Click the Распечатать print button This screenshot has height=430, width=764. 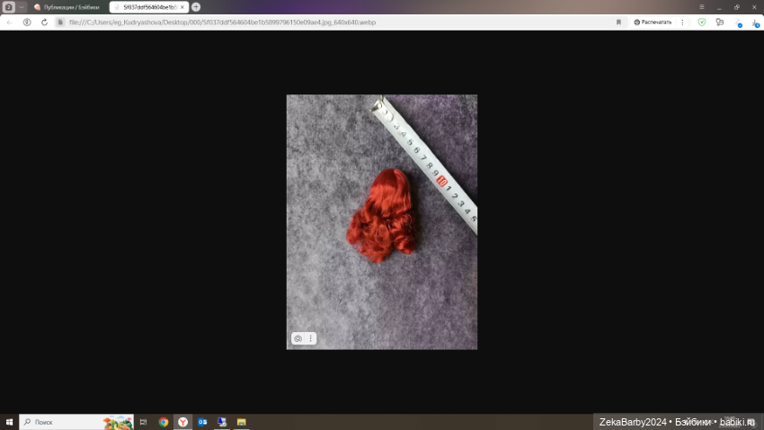click(x=653, y=22)
